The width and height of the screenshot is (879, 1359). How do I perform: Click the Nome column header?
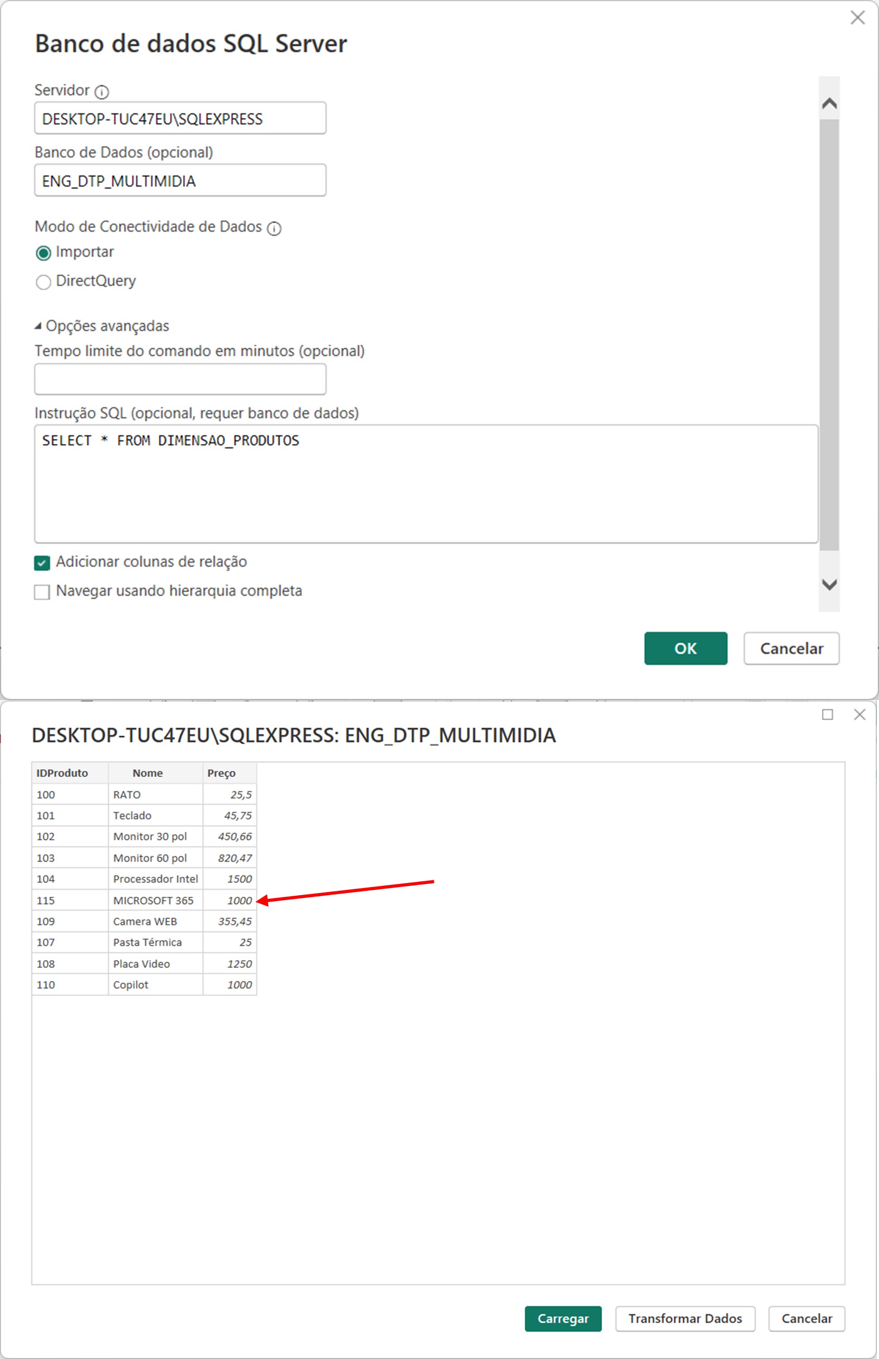click(156, 773)
